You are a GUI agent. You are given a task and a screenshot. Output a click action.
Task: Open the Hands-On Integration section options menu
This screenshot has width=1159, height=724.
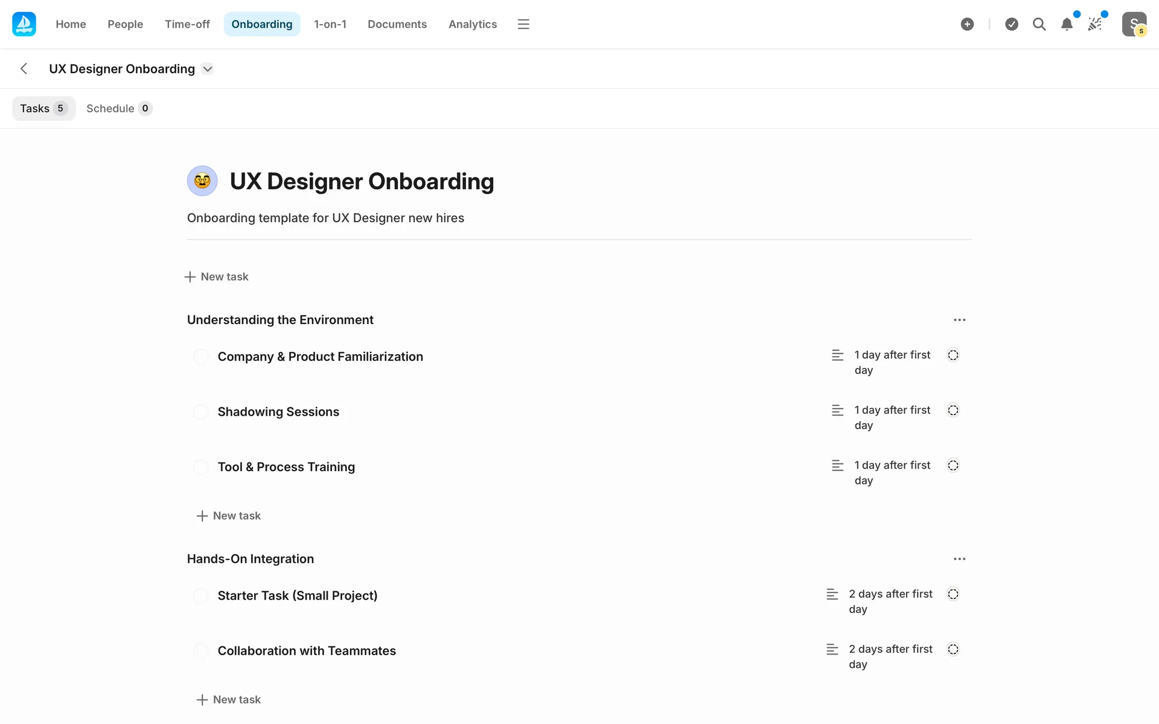point(959,559)
